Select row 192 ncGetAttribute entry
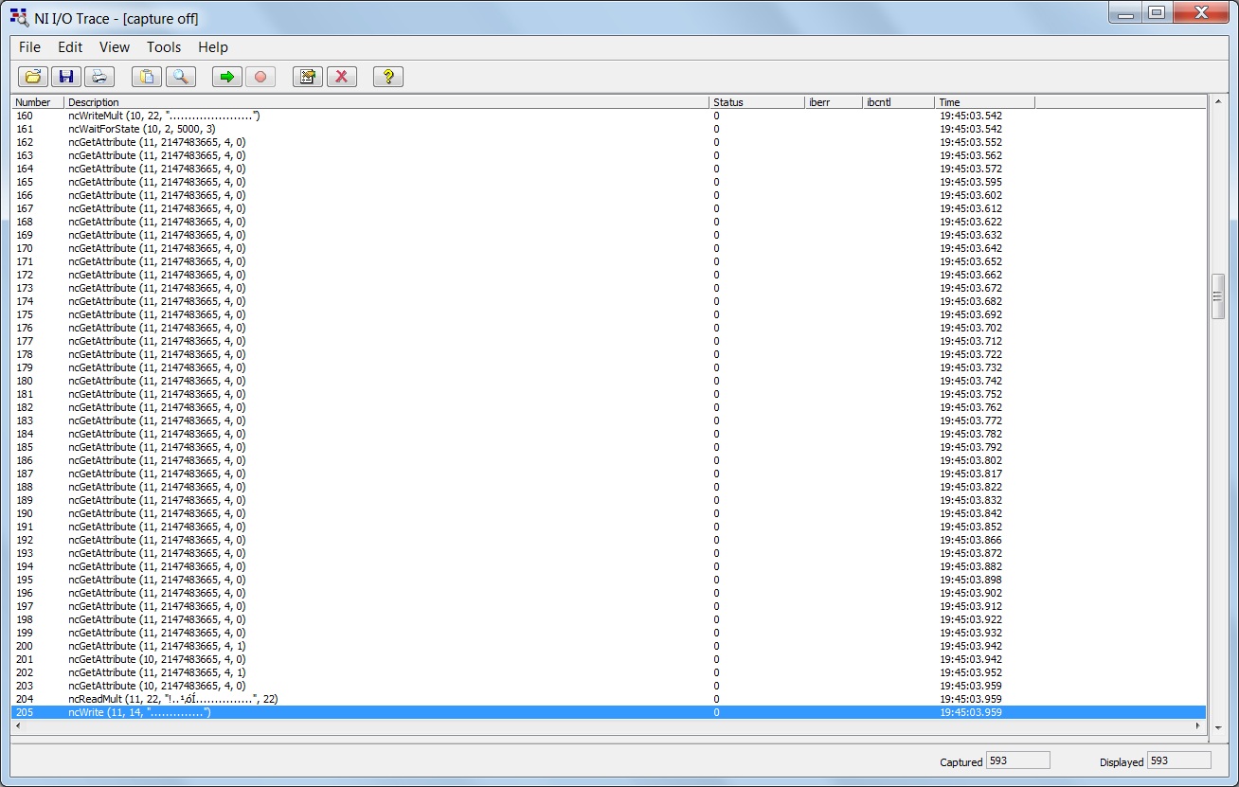The height and width of the screenshot is (787, 1239). (608, 540)
